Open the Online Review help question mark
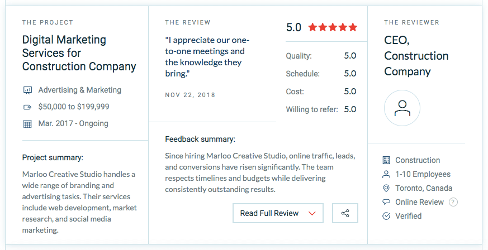Viewport: 488px width, 250px height. click(x=453, y=202)
